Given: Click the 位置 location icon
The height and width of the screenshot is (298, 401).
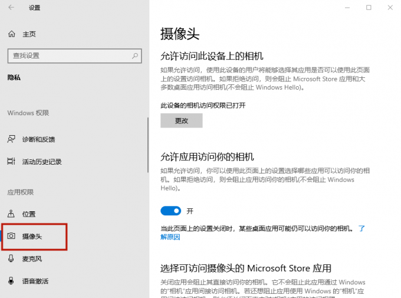Looking at the screenshot, I should coord(11,214).
